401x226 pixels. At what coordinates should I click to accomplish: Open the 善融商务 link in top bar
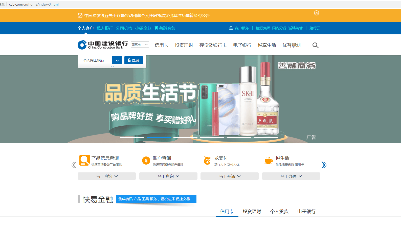click(x=167, y=28)
